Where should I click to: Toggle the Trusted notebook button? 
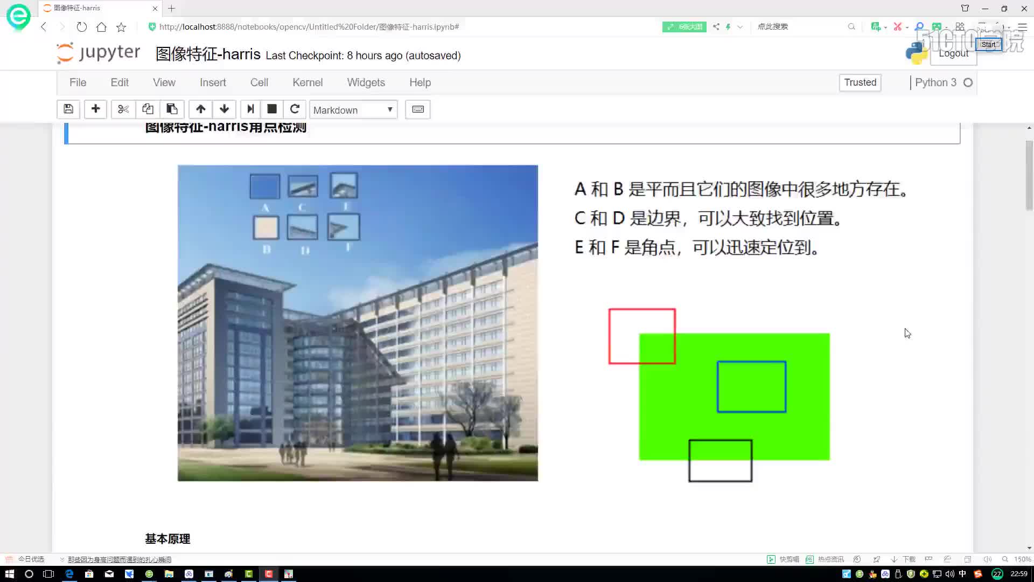tap(860, 82)
